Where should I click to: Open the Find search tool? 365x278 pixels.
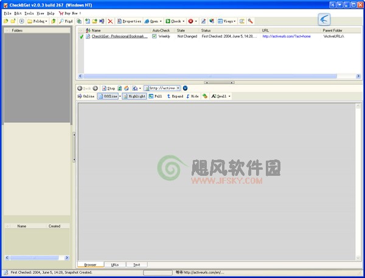click(66, 21)
